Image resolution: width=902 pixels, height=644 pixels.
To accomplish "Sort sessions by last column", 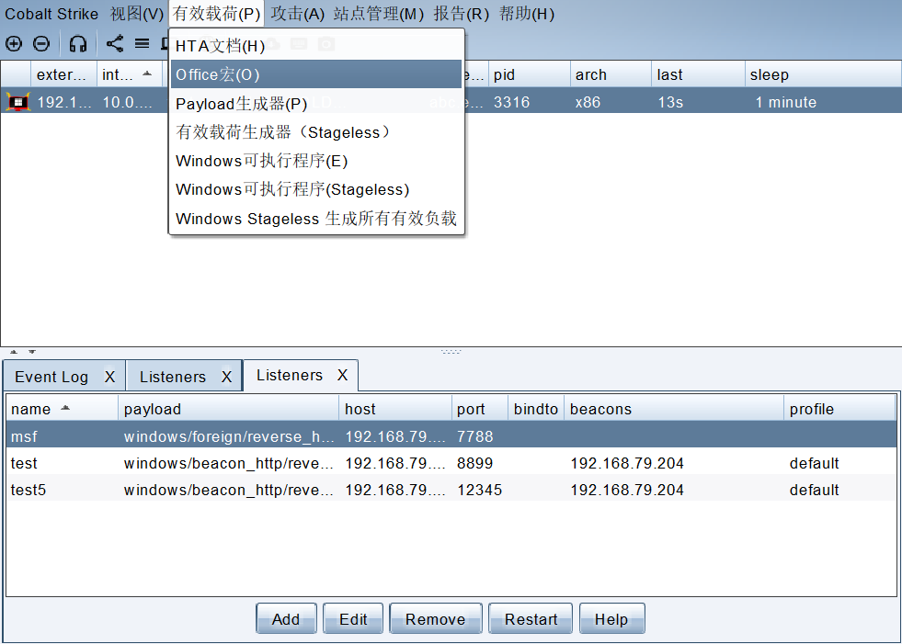I will click(698, 74).
